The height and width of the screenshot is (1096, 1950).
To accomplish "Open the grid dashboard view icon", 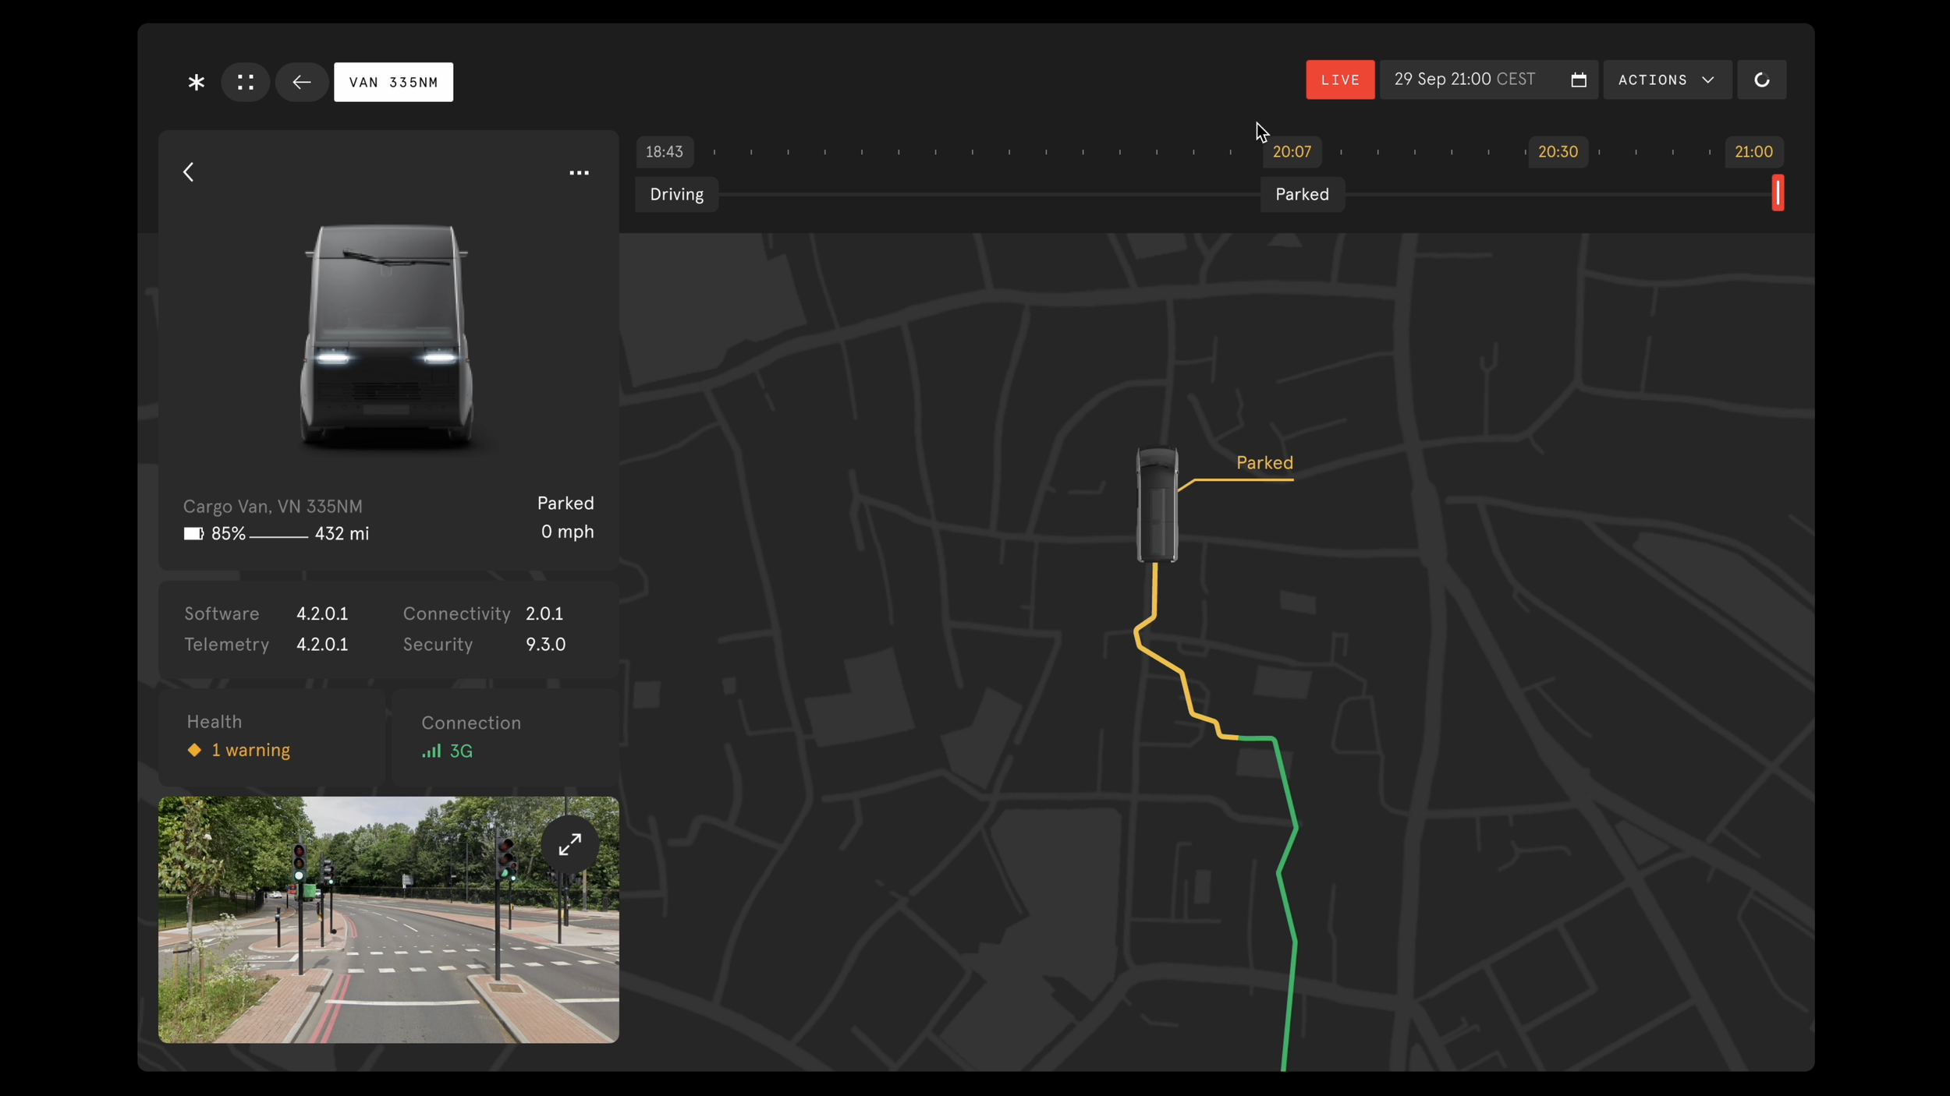I will coord(246,82).
